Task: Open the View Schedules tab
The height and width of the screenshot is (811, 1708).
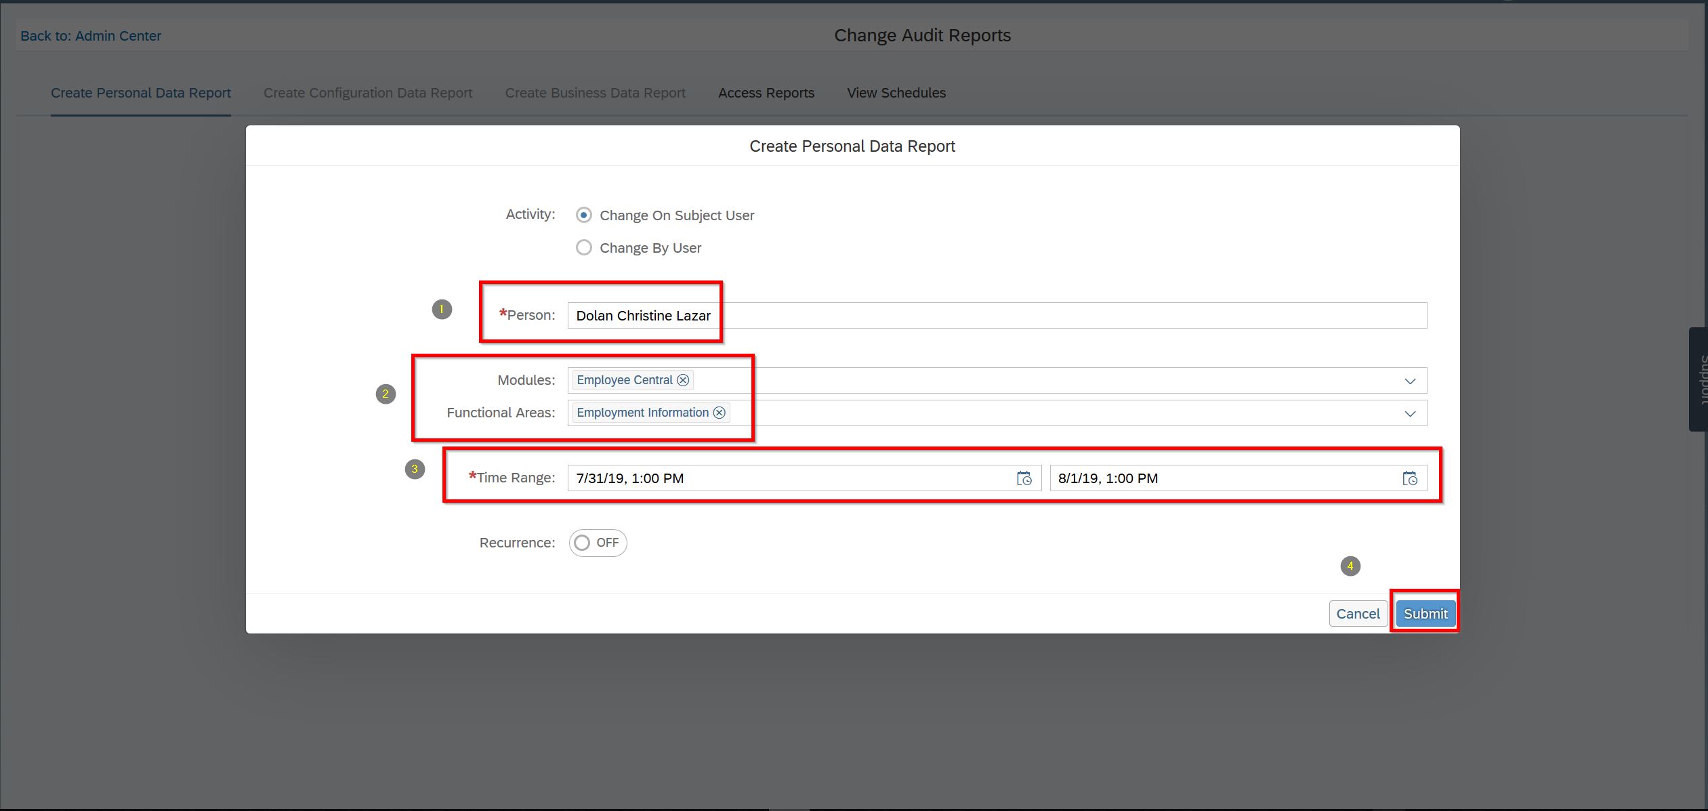Action: [896, 93]
